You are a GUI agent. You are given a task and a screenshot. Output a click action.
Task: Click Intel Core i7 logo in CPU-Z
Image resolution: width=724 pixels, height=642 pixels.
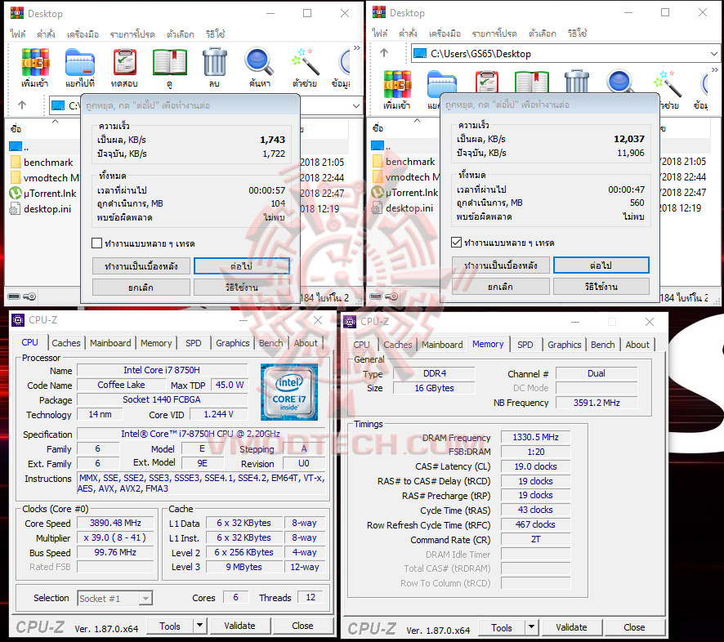pyautogui.click(x=289, y=392)
